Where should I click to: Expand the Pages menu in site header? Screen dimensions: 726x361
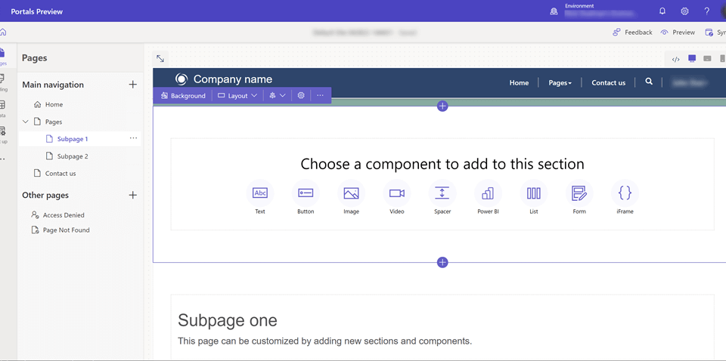560,83
